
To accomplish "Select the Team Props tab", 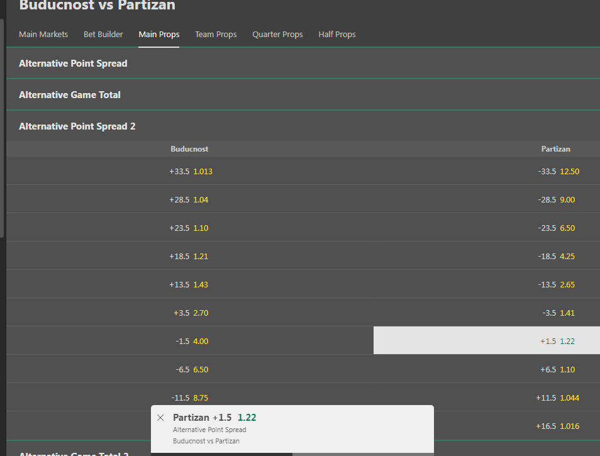I will (x=216, y=35).
